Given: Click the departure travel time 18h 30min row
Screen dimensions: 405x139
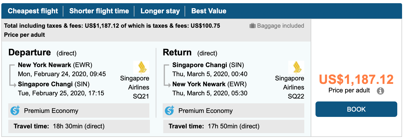Looking at the screenshot, I should pos(79,126).
